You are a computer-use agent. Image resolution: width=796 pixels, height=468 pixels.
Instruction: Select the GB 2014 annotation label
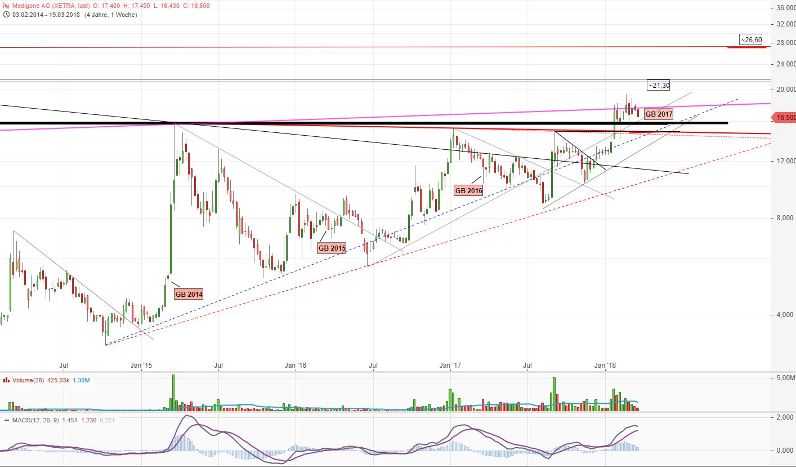189,294
